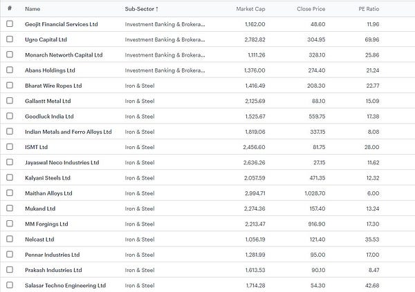Screen dimensions: 415x292
Task: Click Investment Banking sub-sector in Geojit row
Action: (x=165, y=24)
